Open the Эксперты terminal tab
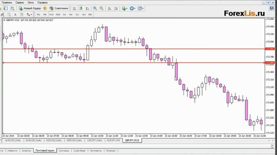The height and width of the screenshot is (155, 277). coord(96,151)
